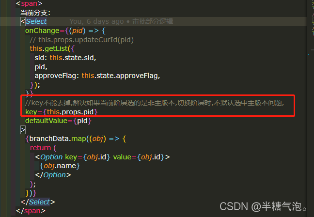The image size is (314, 217).
Task: Click the this.getList({ call
Action: (52, 48)
